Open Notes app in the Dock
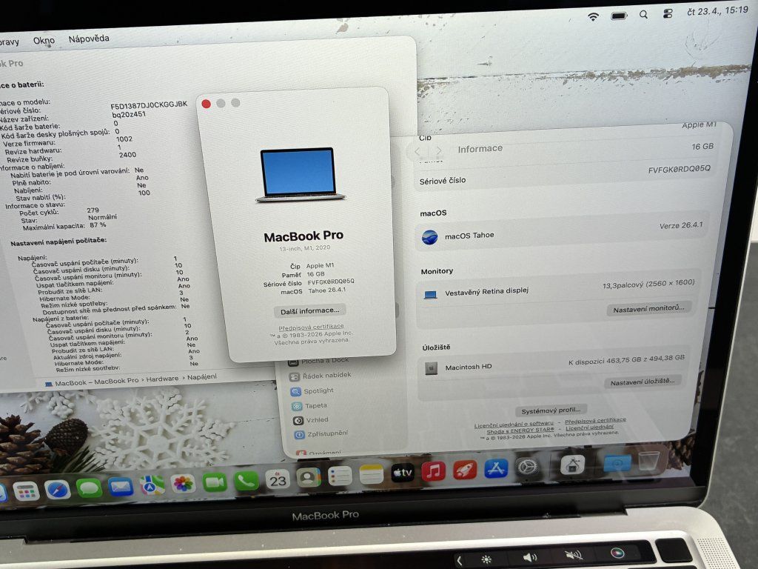Image resolution: width=758 pixels, height=569 pixels. (372, 475)
